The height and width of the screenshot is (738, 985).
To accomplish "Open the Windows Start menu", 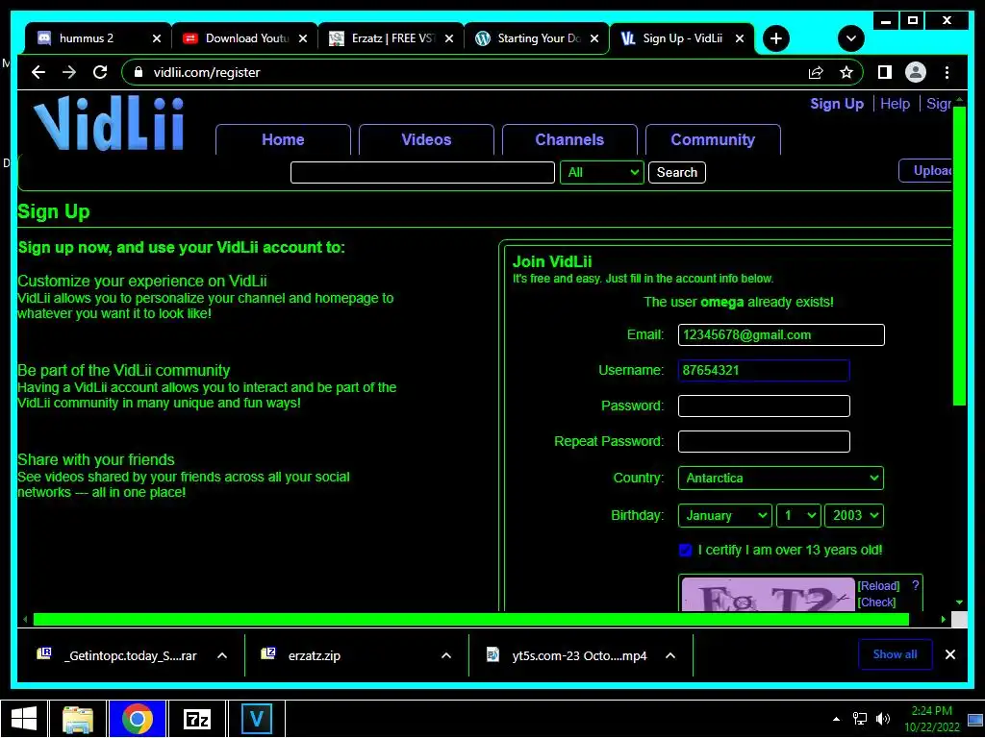I will [24, 719].
